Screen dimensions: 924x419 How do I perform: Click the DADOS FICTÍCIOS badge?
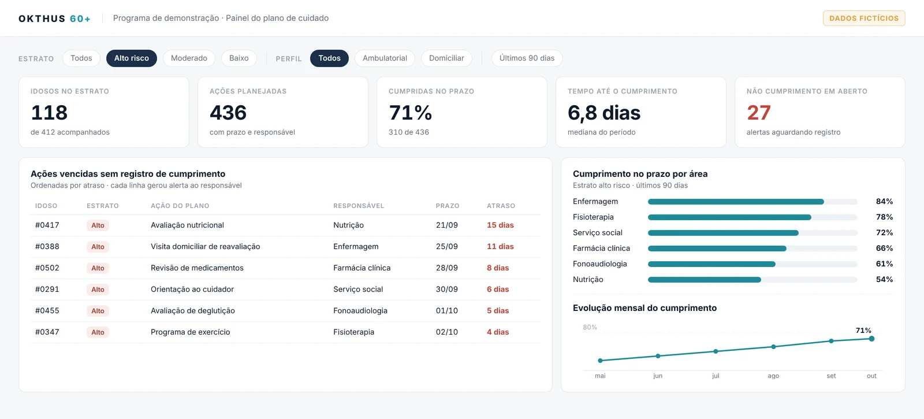tap(864, 18)
